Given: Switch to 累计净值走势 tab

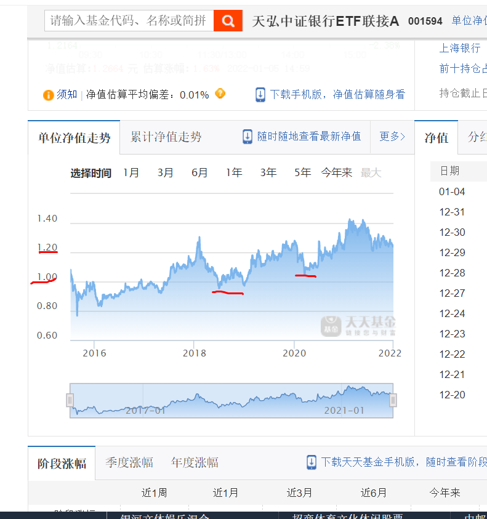Looking at the screenshot, I should [166, 137].
